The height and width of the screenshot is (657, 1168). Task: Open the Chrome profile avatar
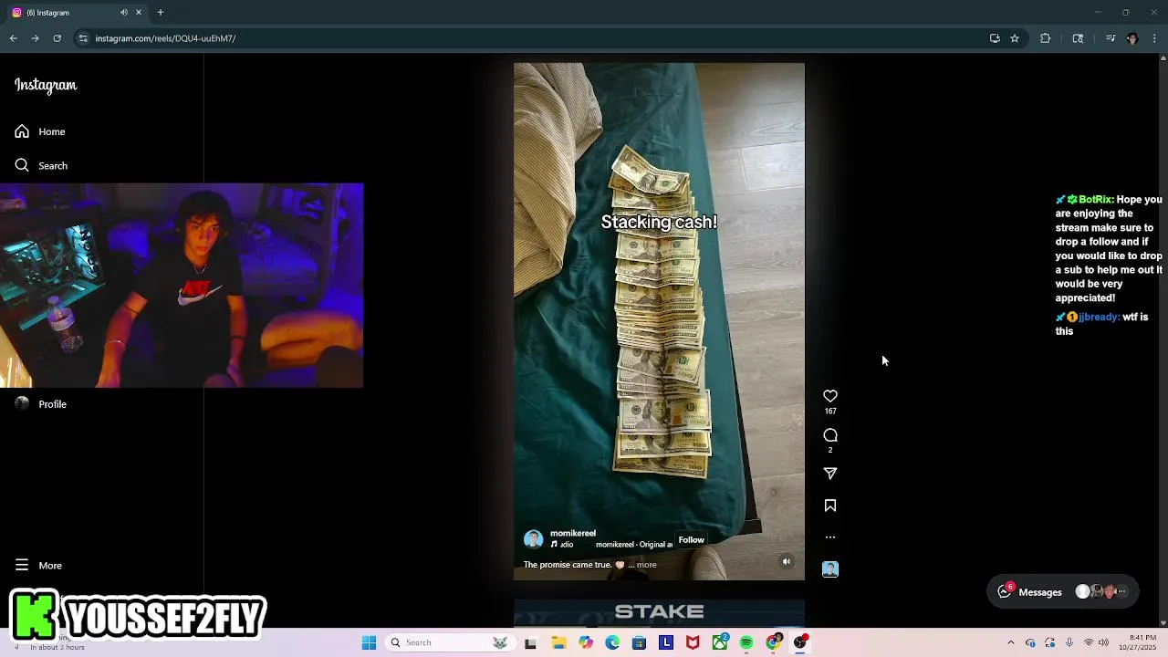point(1132,38)
